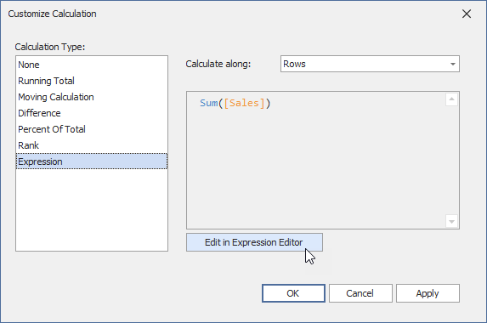Confirm with the OK button
This screenshot has width=487, height=323.
pyautogui.click(x=293, y=293)
